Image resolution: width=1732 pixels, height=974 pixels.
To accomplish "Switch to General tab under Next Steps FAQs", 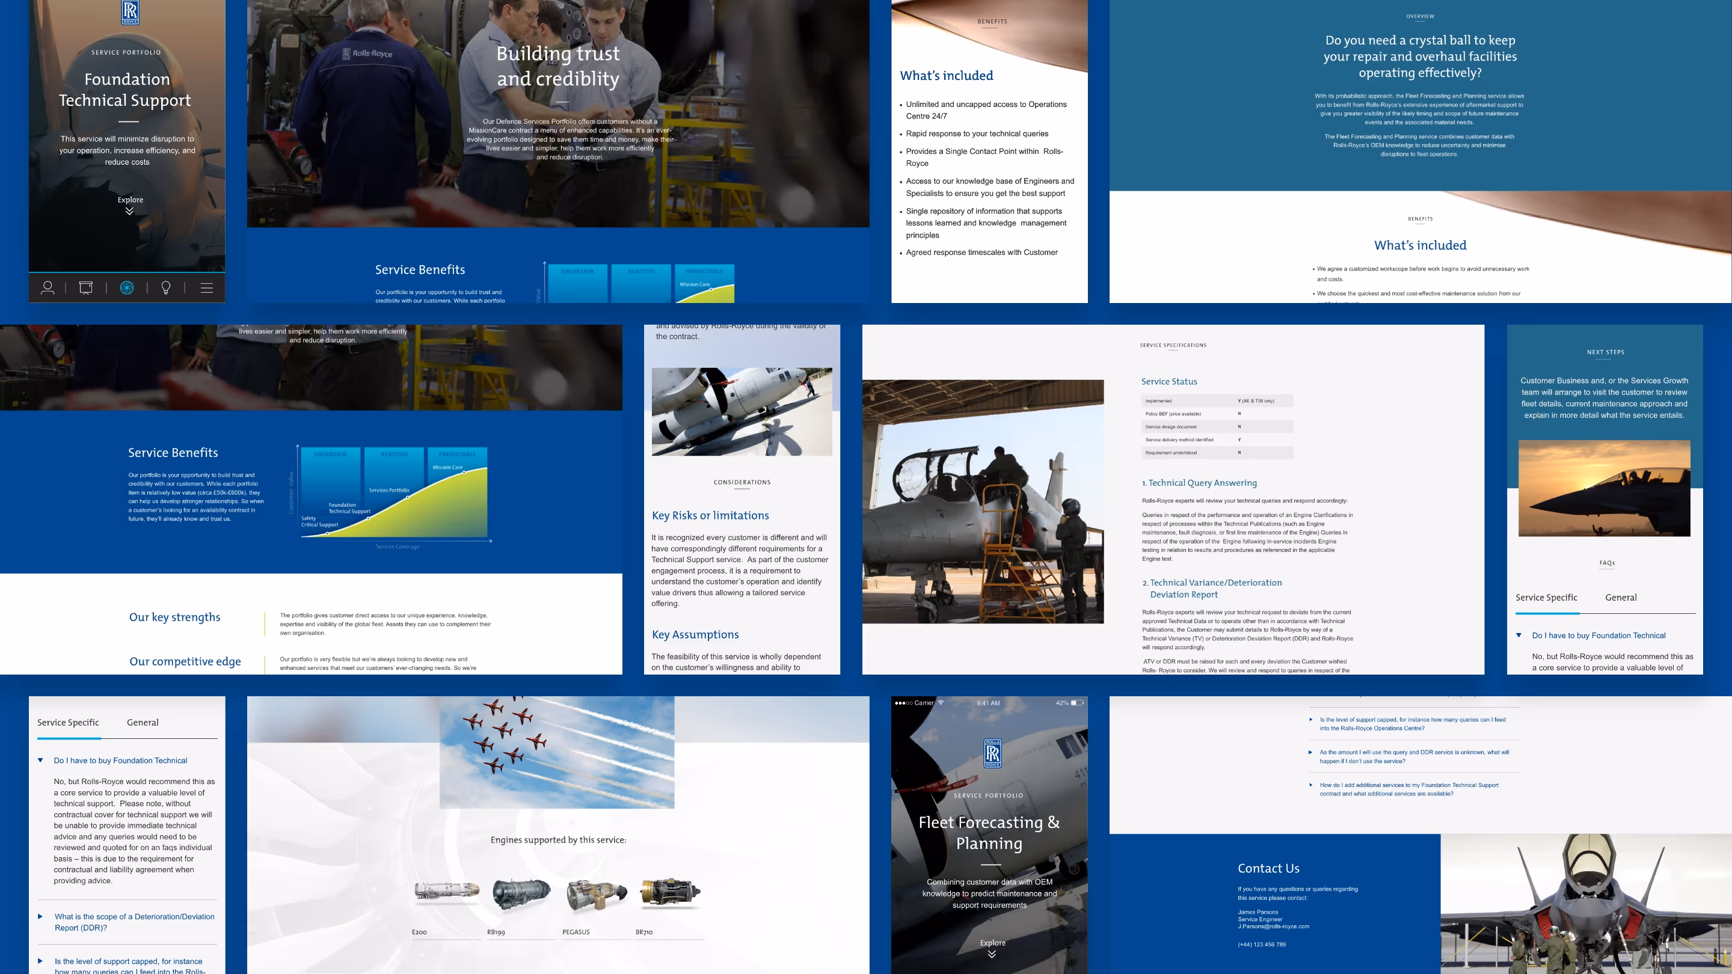I will point(1620,598).
